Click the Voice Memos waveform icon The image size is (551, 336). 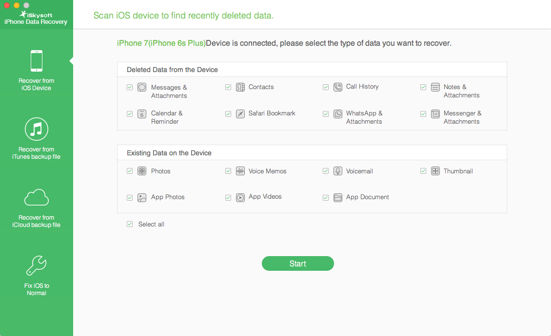240,171
